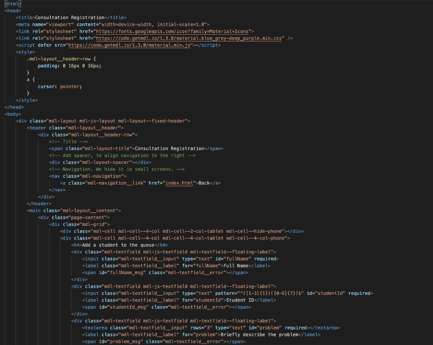Click the pattern="^([1-3]{1})([0-9]{7})$" attribute
The height and width of the screenshot is (345, 433).
click(259, 293)
